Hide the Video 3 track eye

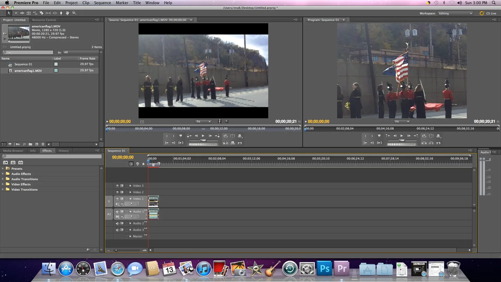pyautogui.click(x=117, y=186)
